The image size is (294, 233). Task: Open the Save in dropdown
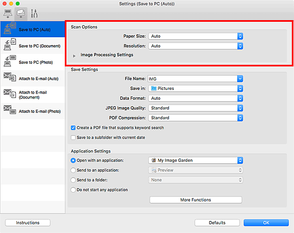click(x=196, y=89)
